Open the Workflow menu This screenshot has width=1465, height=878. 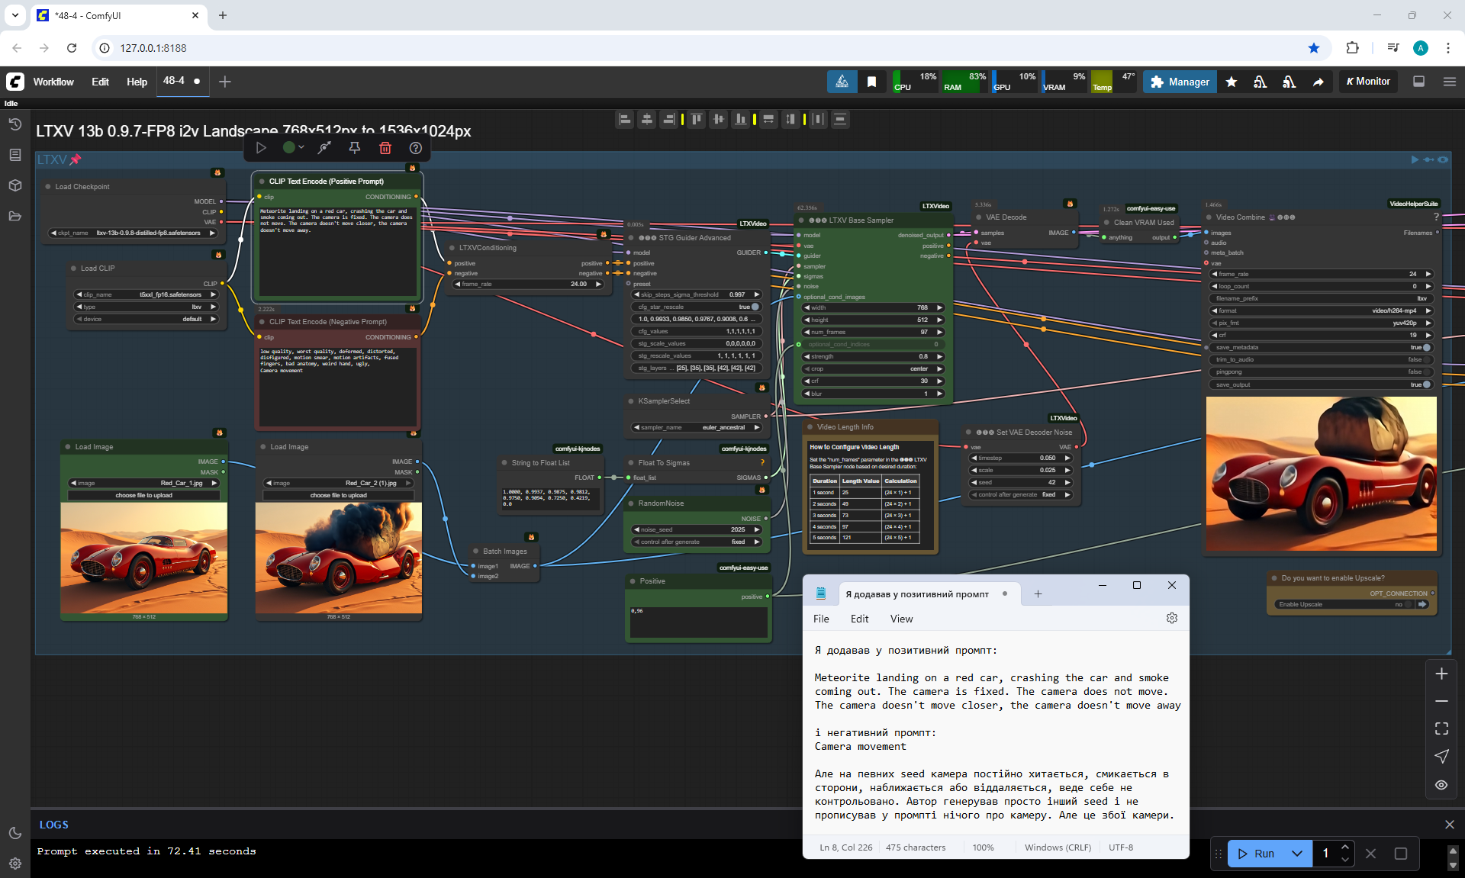pyautogui.click(x=53, y=82)
